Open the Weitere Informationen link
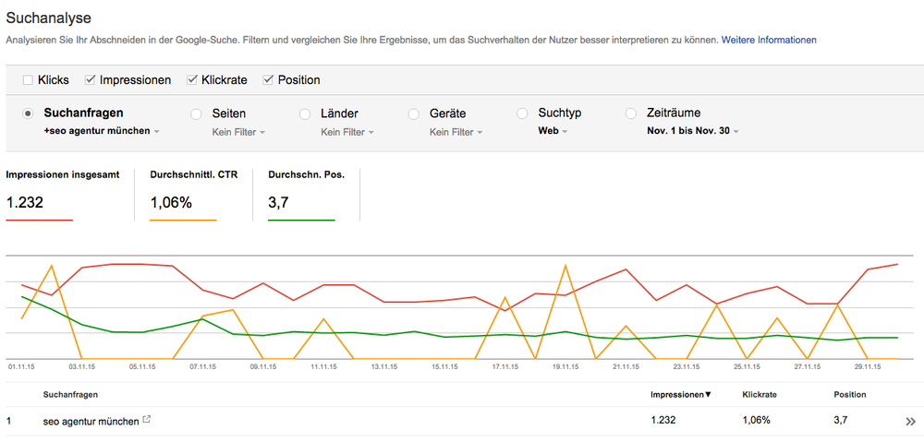 [769, 41]
